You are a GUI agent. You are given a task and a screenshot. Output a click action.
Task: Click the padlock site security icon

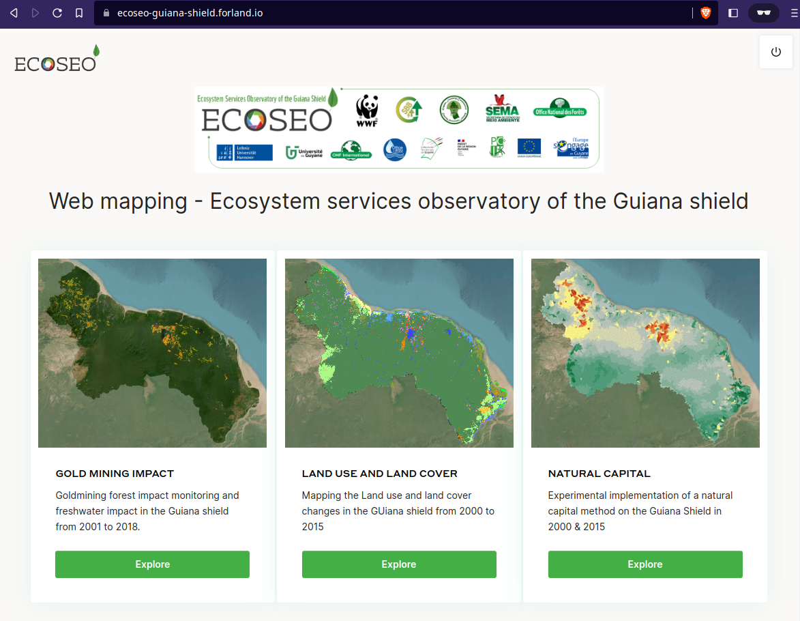[106, 13]
